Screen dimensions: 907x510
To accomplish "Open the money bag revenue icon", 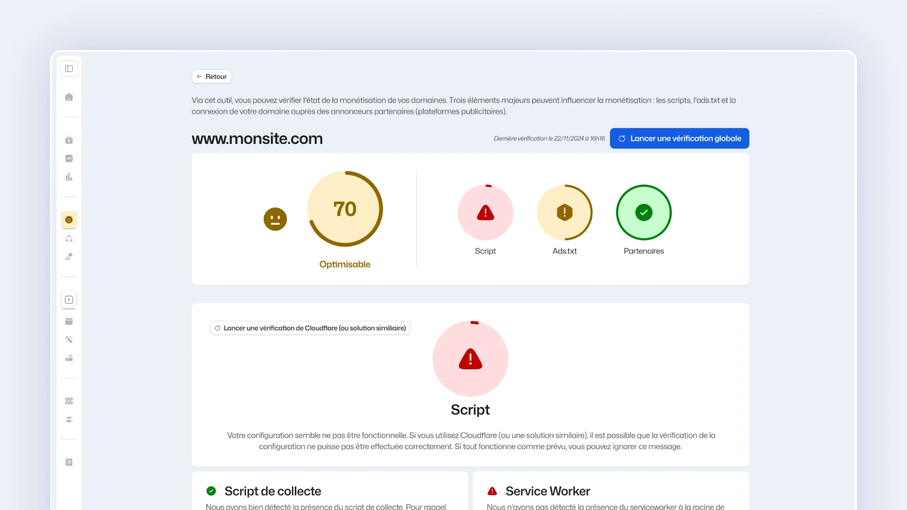I will coord(69,140).
